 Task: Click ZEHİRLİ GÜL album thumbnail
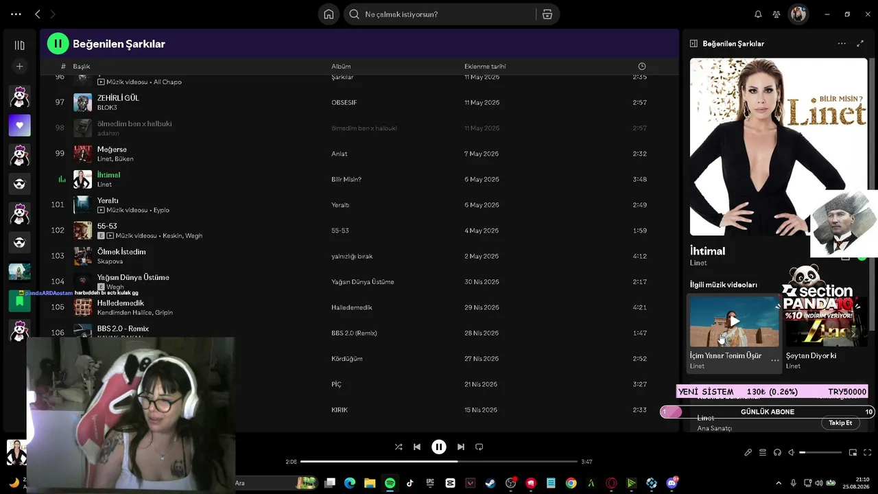(x=83, y=102)
